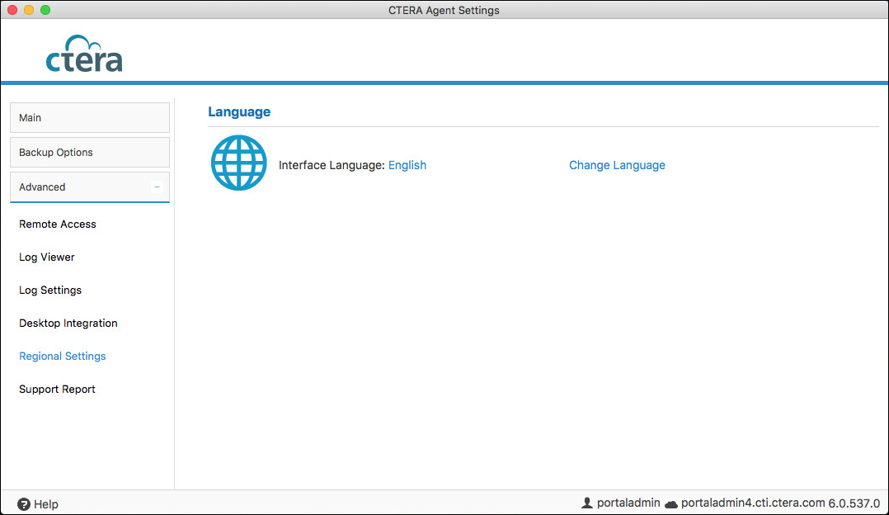Maximize window with the green button
889x515 pixels.
pyautogui.click(x=45, y=10)
